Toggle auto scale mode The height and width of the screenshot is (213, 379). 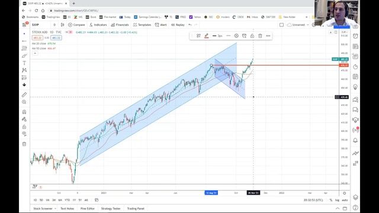click(345, 200)
